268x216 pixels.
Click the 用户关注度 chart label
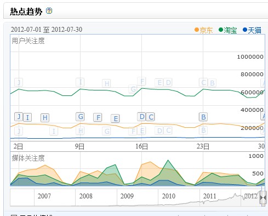28,41
